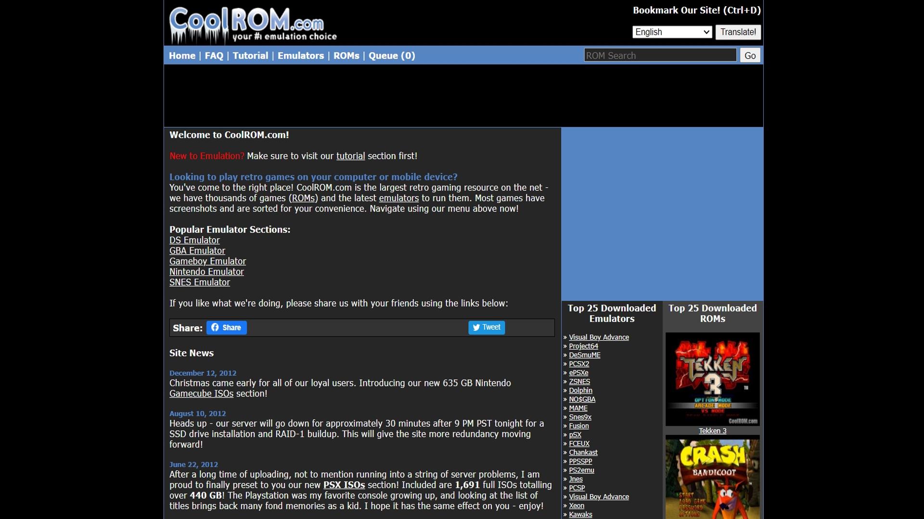Image resolution: width=924 pixels, height=519 pixels.
Task: Open the ROMs link in the intro paragraph
Action: pyautogui.click(x=303, y=198)
